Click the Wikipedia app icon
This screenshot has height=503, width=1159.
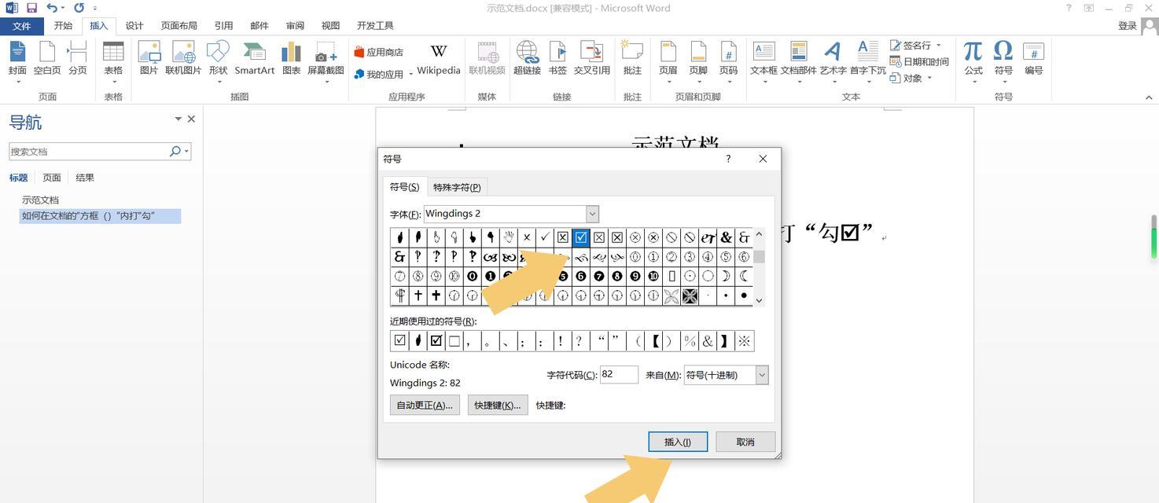[439, 52]
